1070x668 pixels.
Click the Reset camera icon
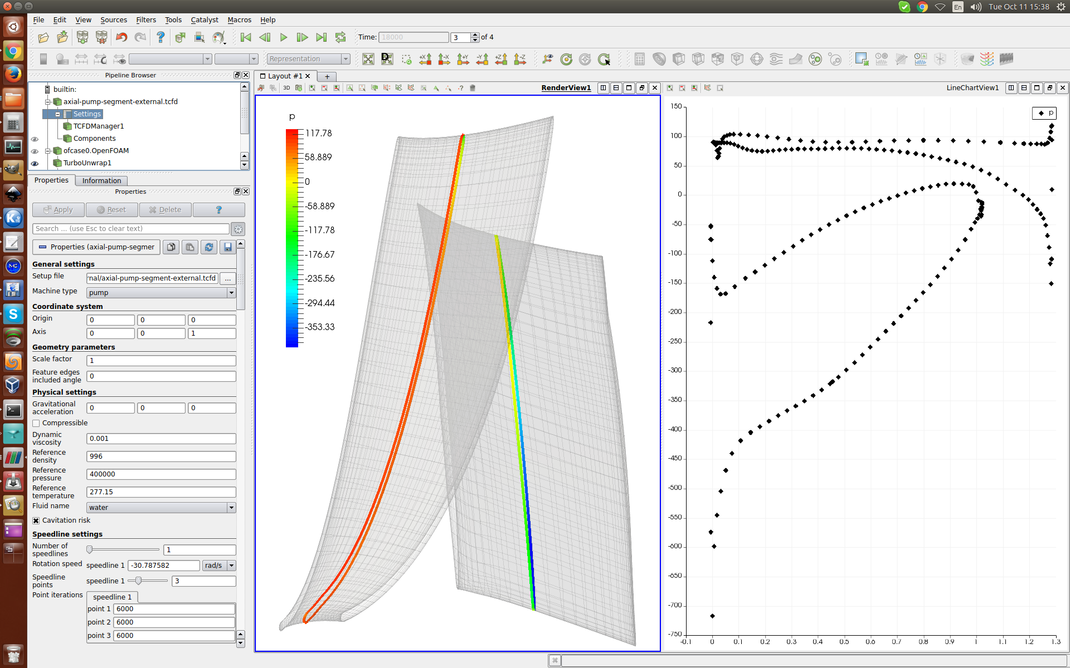click(368, 59)
